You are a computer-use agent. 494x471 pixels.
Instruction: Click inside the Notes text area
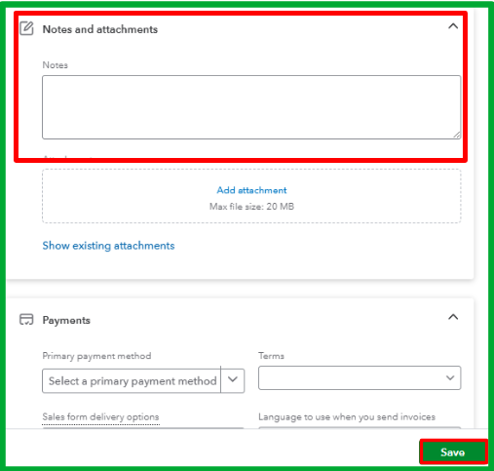click(x=251, y=107)
